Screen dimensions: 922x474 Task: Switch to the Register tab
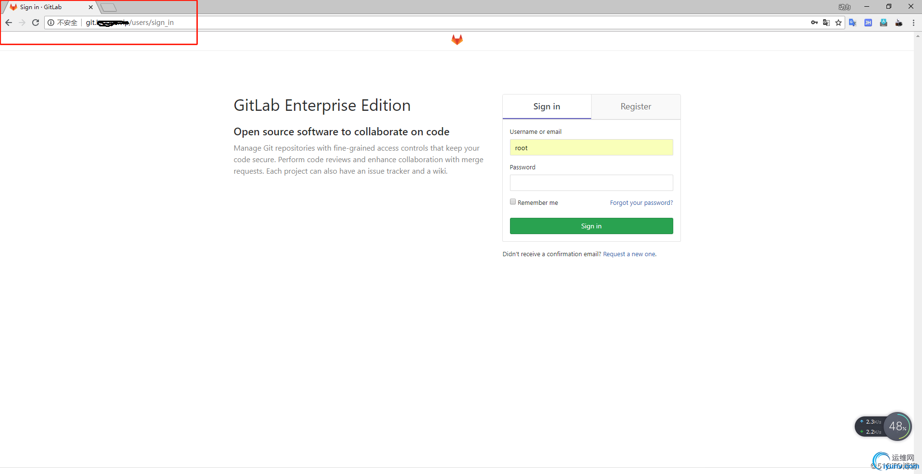pos(636,107)
